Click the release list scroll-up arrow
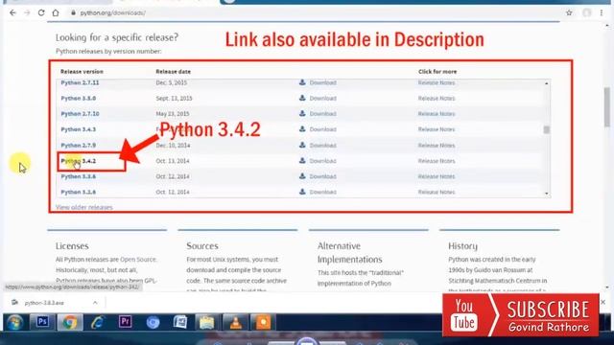This screenshot has width=614, height=345. pos(546,83)
